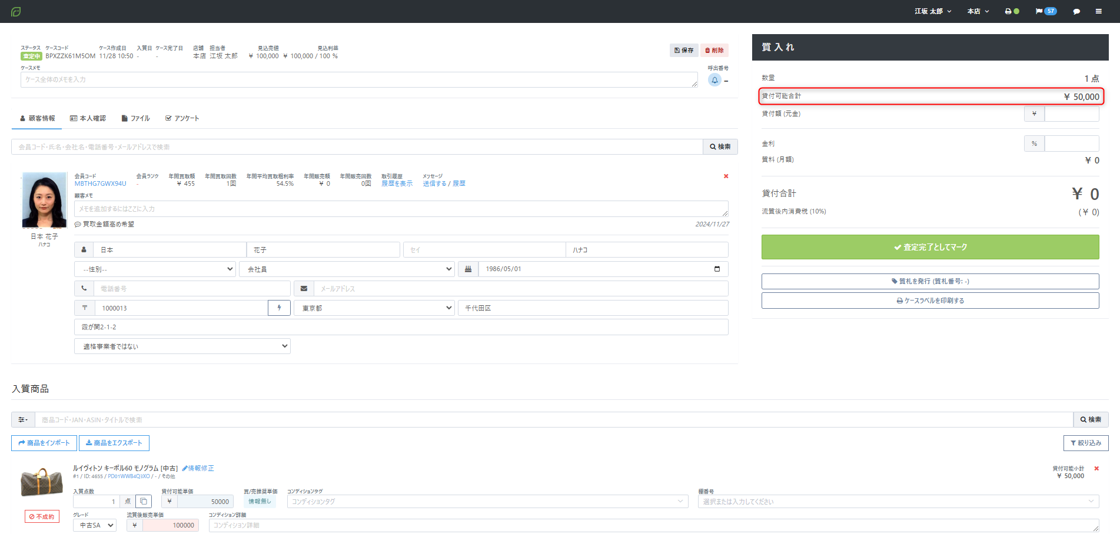Click 査定完了としてマーク green button
Screen dimensions: 1120x534
tap(930, 247)
